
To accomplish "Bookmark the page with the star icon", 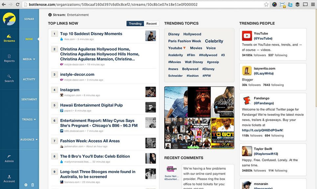I will [266, 5].
